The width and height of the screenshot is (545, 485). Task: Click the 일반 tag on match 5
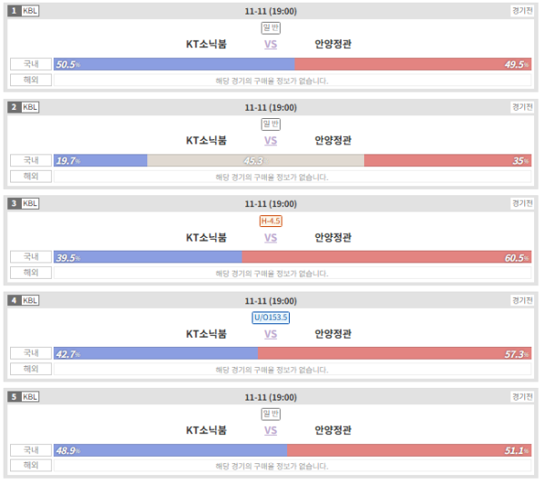271,414
